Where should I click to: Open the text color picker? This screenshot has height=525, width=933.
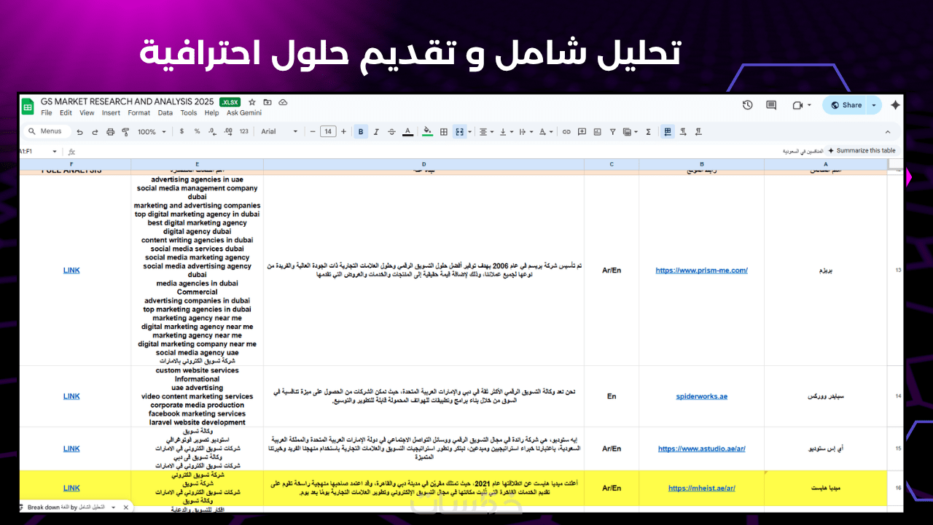[x=407, y=132]
